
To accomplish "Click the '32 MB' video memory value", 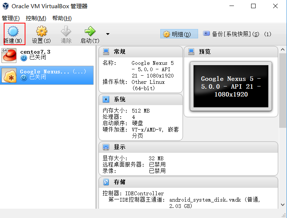I will point(156,158).
